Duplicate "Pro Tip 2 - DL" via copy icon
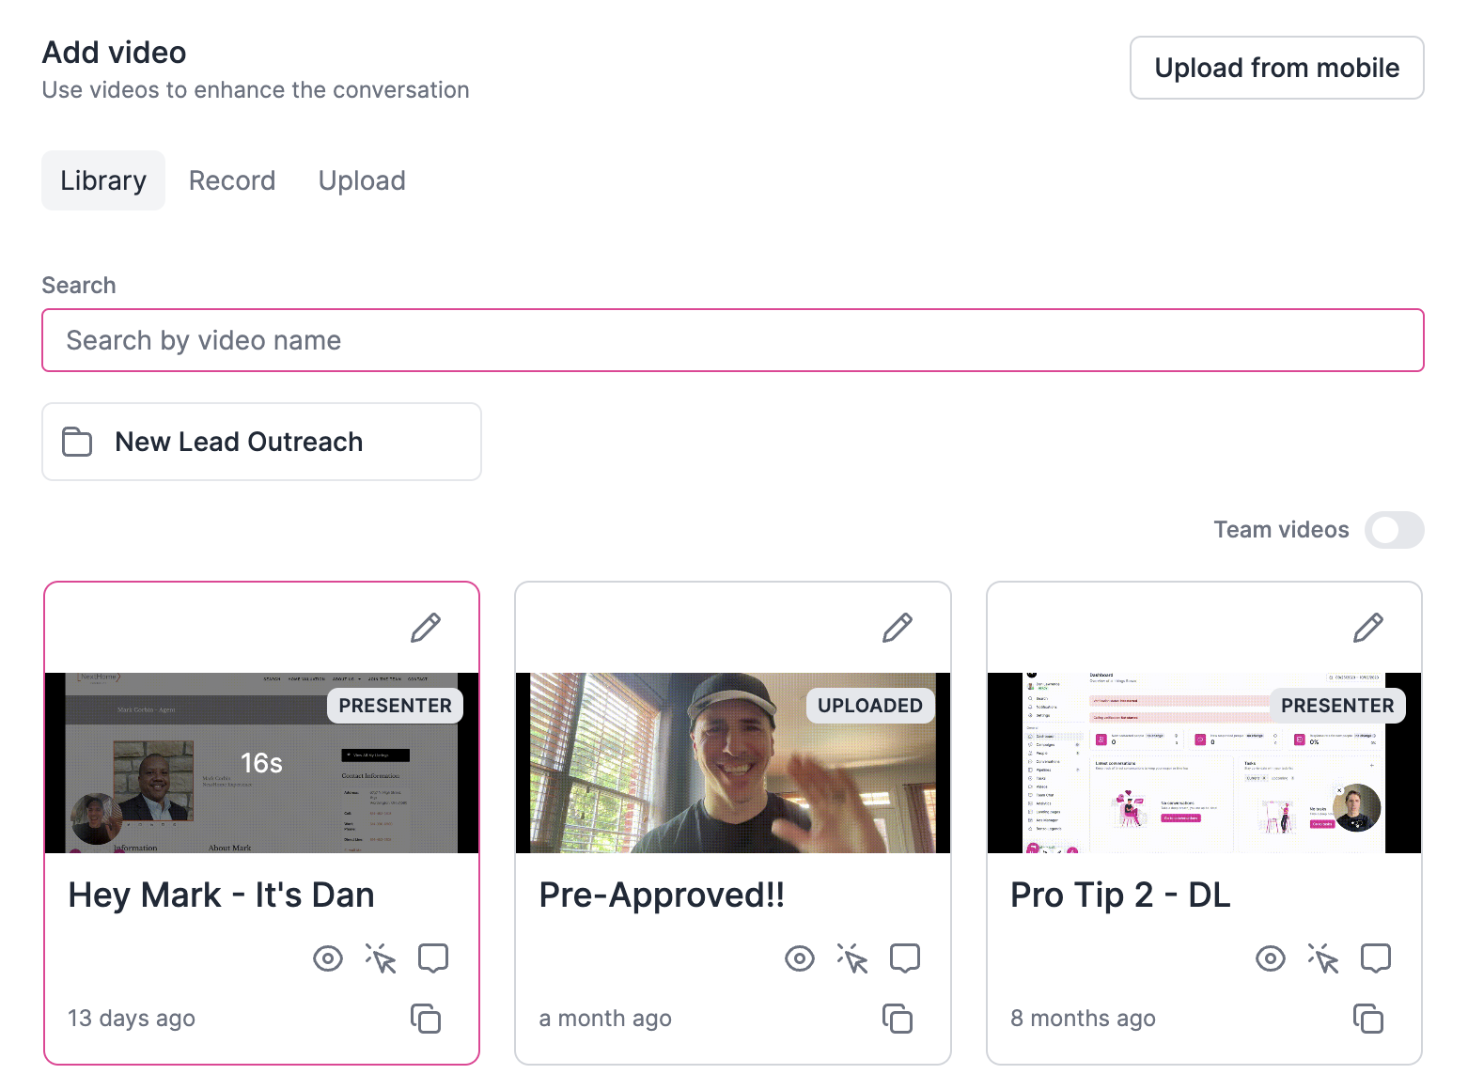Viewport: 1468px width, 1090px height. click(x=1368, y=1019)
